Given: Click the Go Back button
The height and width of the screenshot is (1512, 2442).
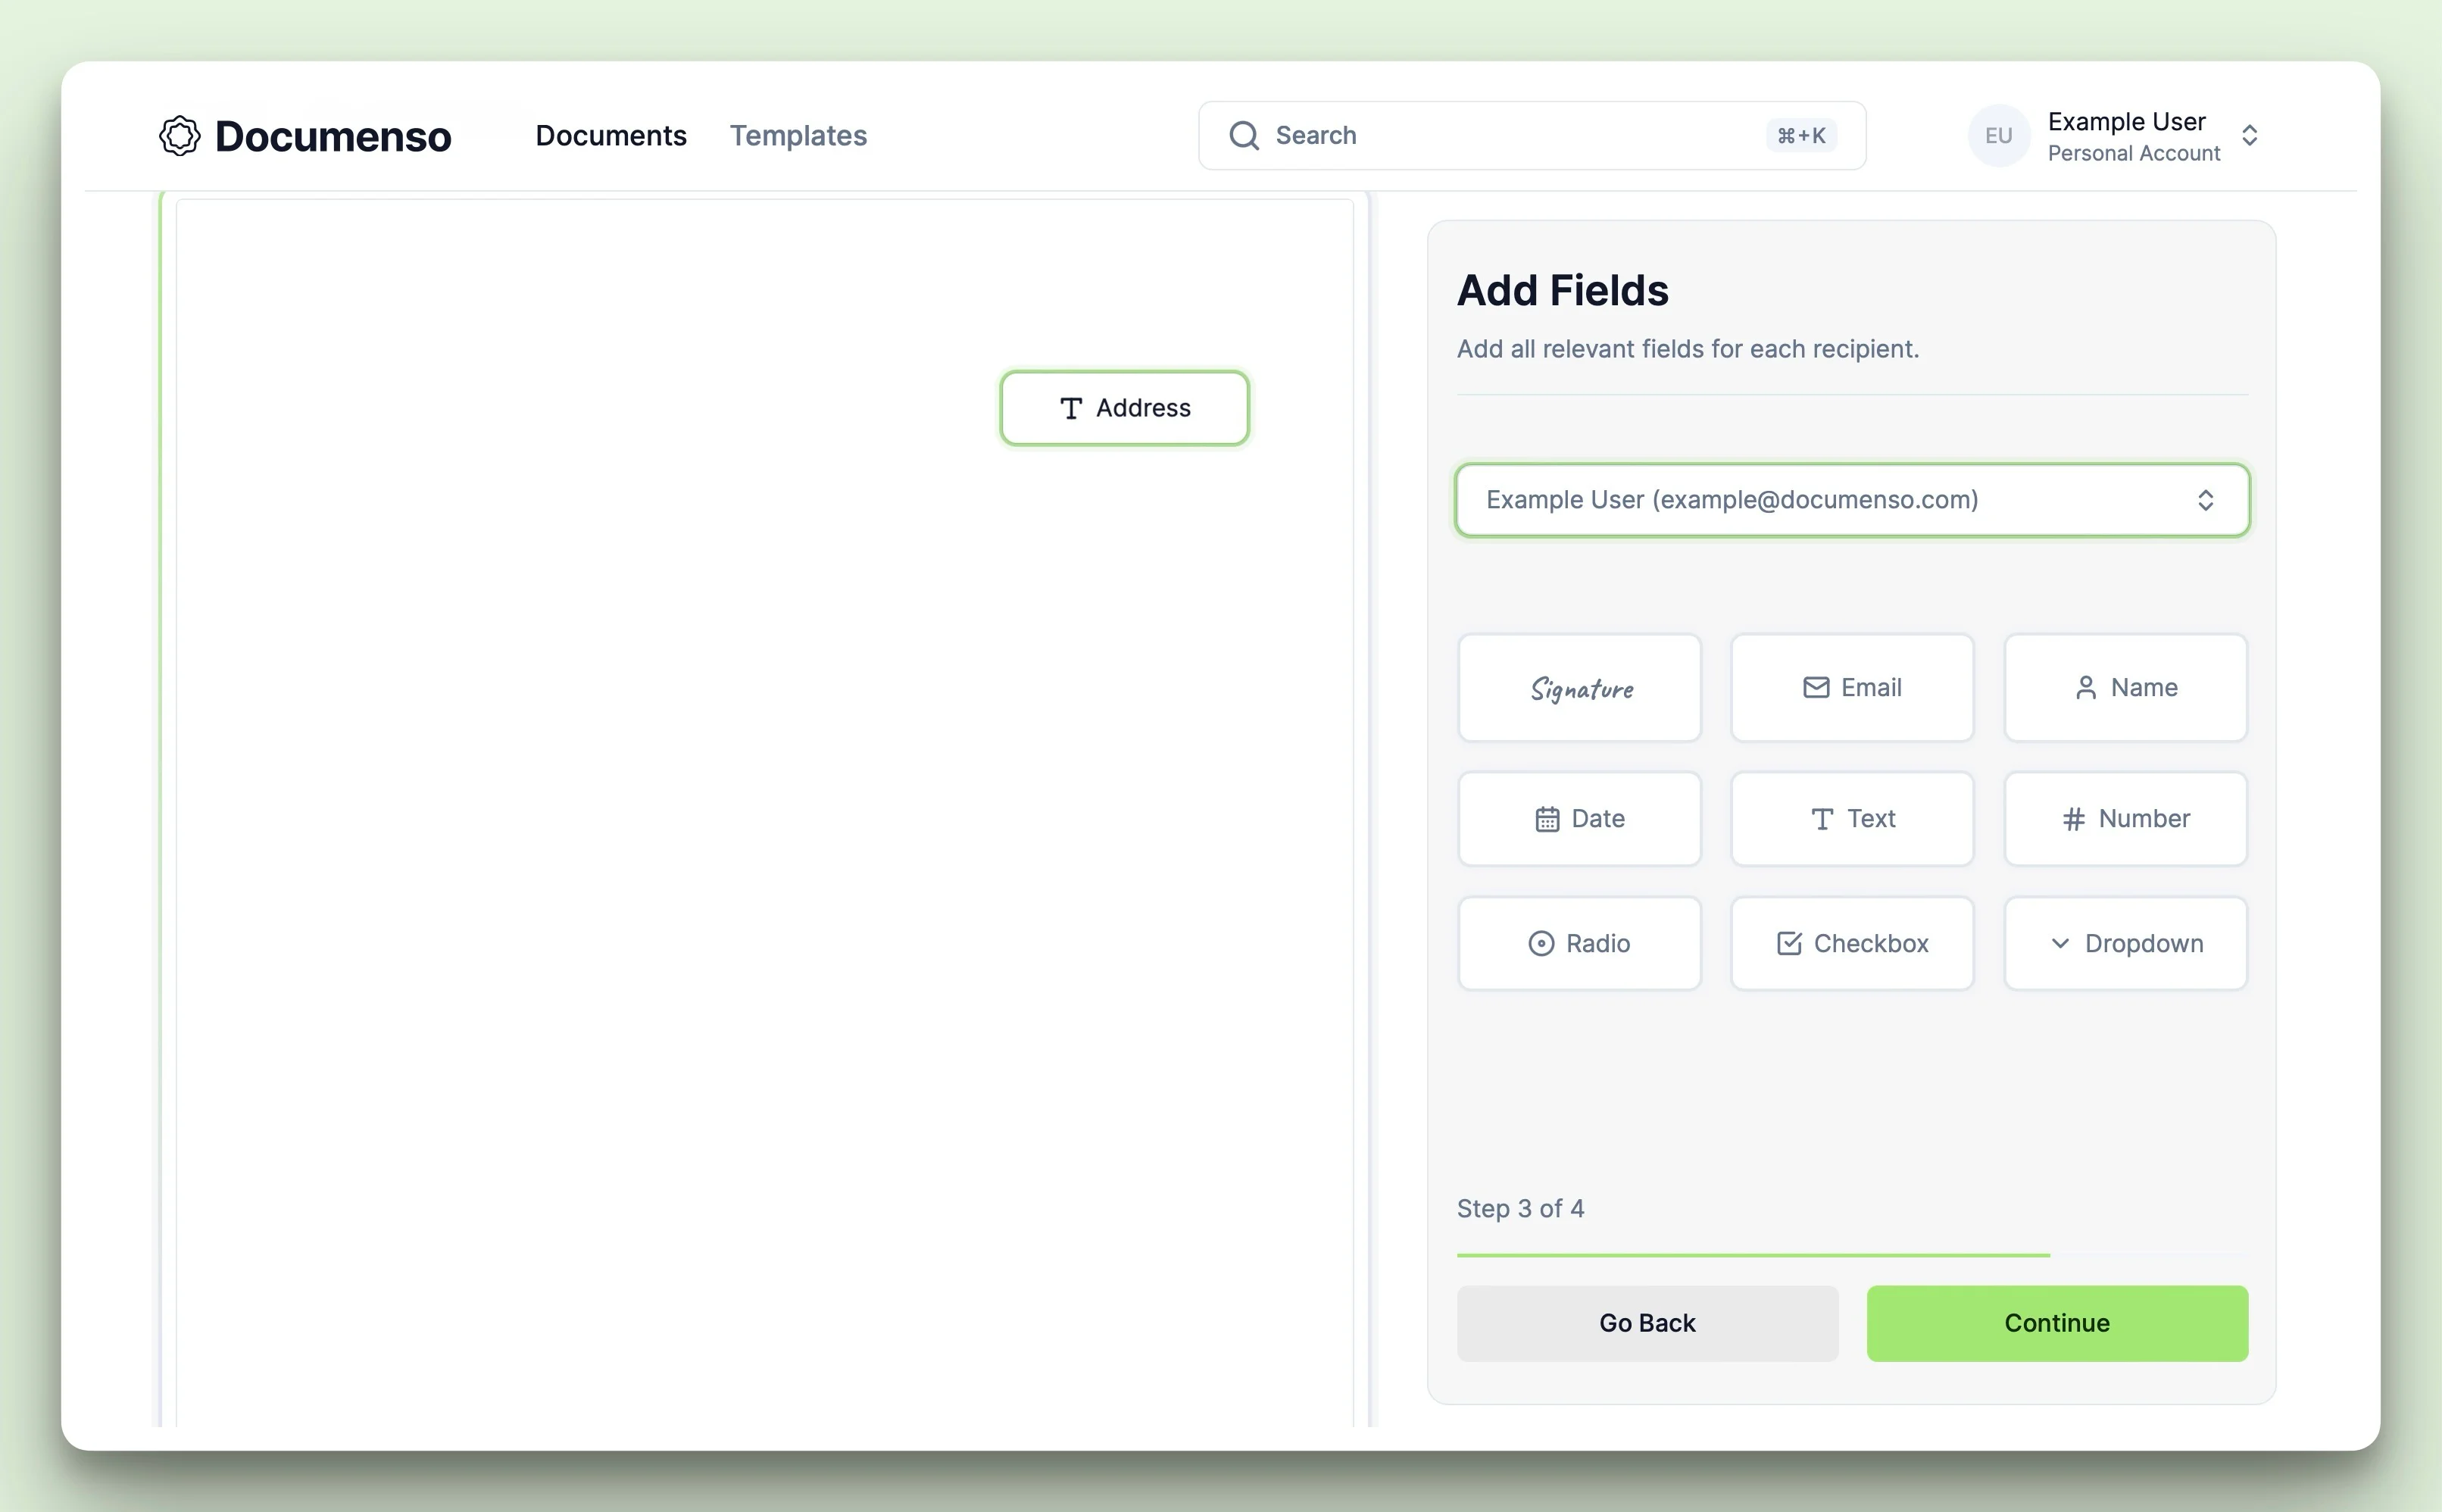Looking at the screenshot, I should point(1648,1322).
